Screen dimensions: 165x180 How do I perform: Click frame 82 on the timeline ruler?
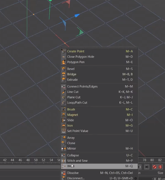tap(160, 160)
